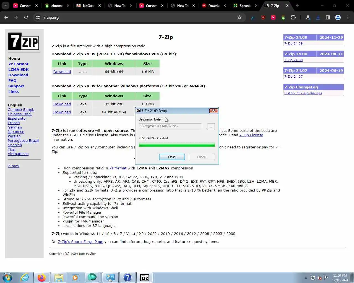This screenshot has width=354, height=283.
Task: Open the blue question mark taskbar app
Action: 127,277
